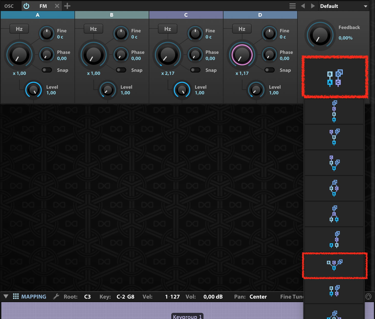Select the Keygroup 1 label
Screen dimensions: 375x319
pyautogui.click(x=187, y=316)
